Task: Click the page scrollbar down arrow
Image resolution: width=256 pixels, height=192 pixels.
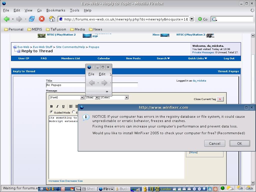Action: (x=253, y=183)
